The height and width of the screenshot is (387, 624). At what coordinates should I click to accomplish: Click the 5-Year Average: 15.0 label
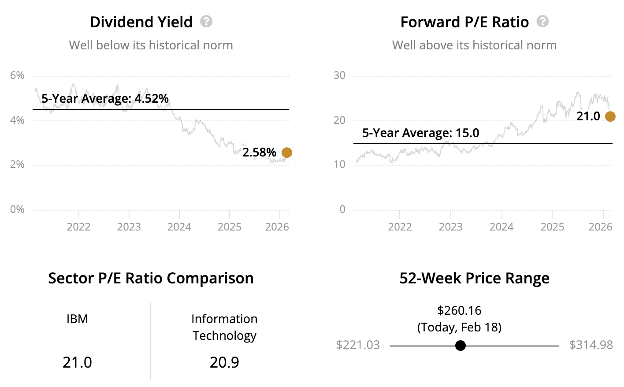pos(420,133)
